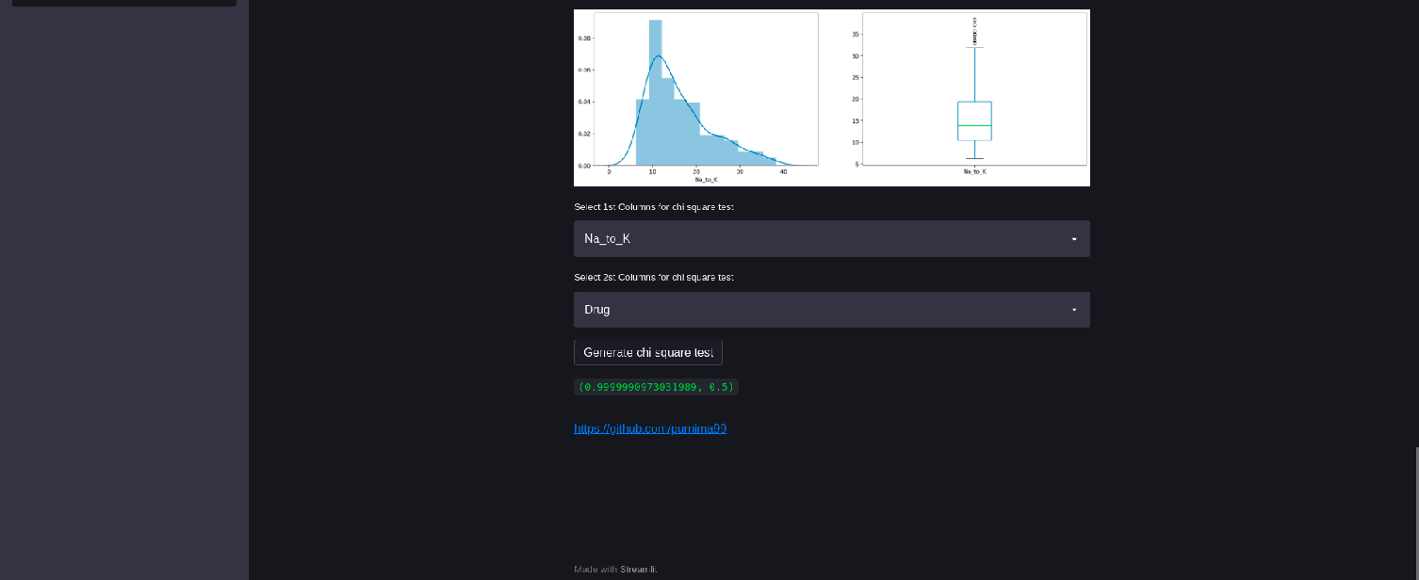Click the chi square result tuple output
This screenshot has width=1419, height=580.
656,387
